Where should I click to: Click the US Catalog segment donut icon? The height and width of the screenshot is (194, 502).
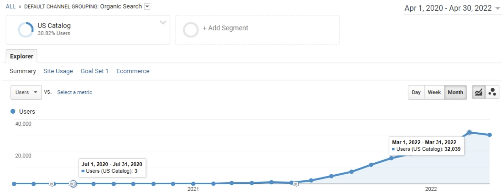(x=26, y=30)
